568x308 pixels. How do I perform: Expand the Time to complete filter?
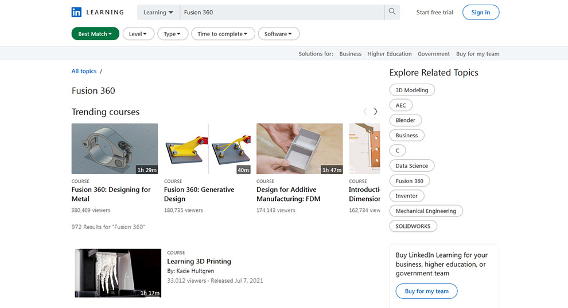[x=222, y=34]
